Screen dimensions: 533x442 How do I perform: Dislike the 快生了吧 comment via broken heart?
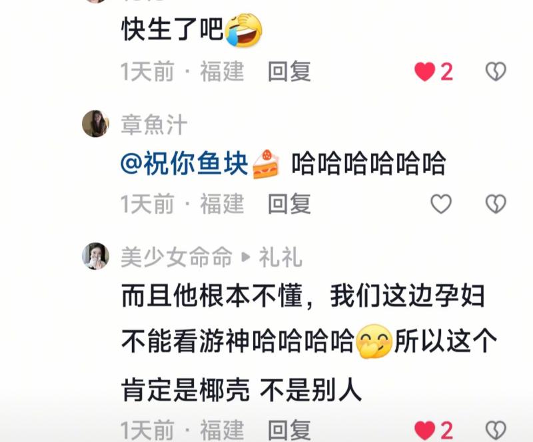tap(496, 71)
